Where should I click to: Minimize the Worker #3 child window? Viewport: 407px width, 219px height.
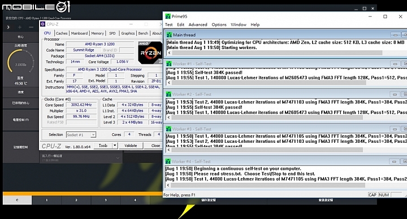click(x=395, y=129)
